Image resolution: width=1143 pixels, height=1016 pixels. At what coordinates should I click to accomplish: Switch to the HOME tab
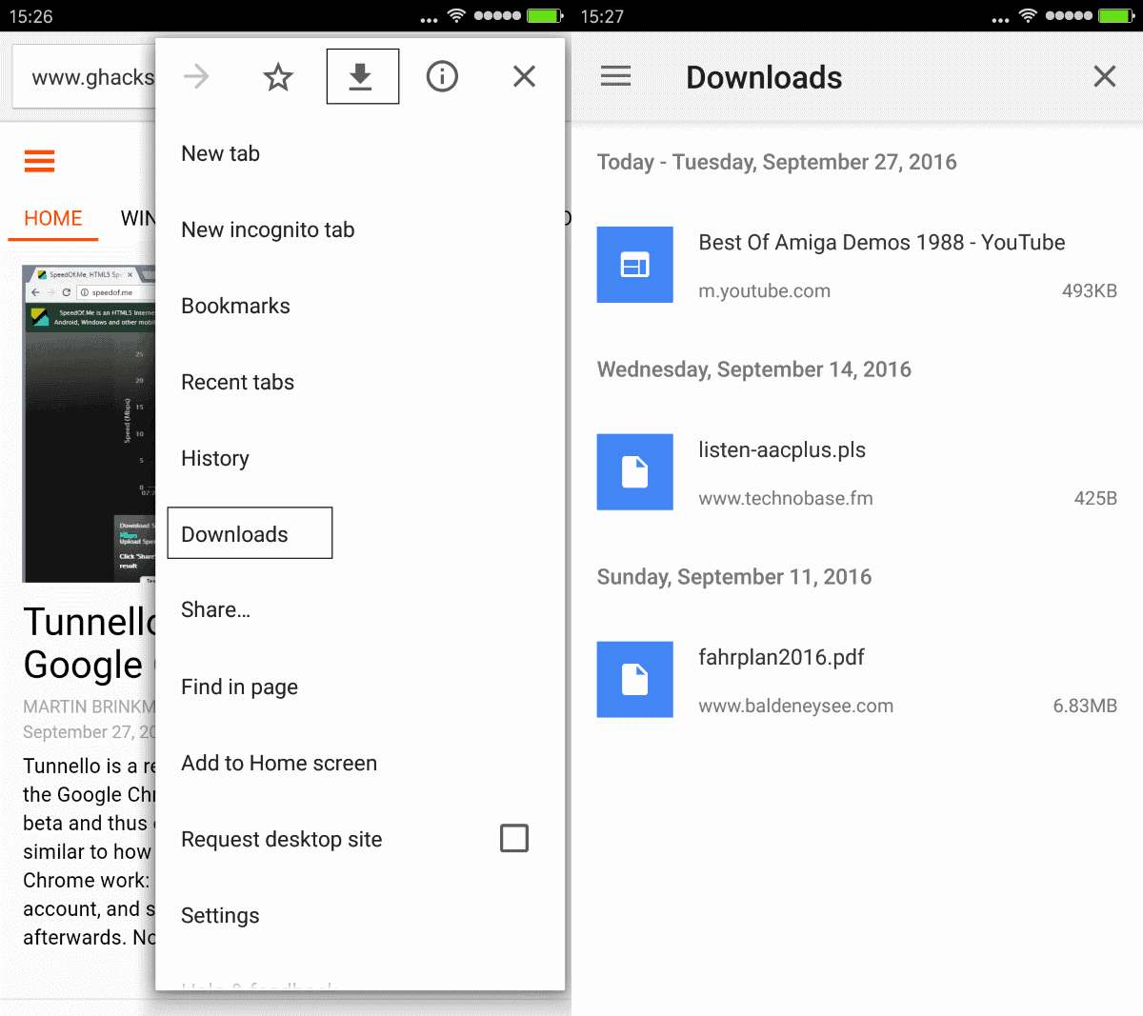click(52, 218)
